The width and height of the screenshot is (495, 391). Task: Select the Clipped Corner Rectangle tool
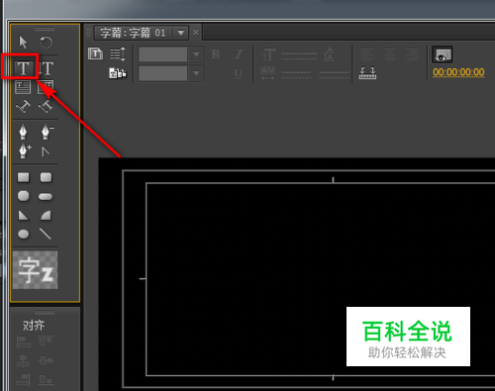tap(23, 196)
